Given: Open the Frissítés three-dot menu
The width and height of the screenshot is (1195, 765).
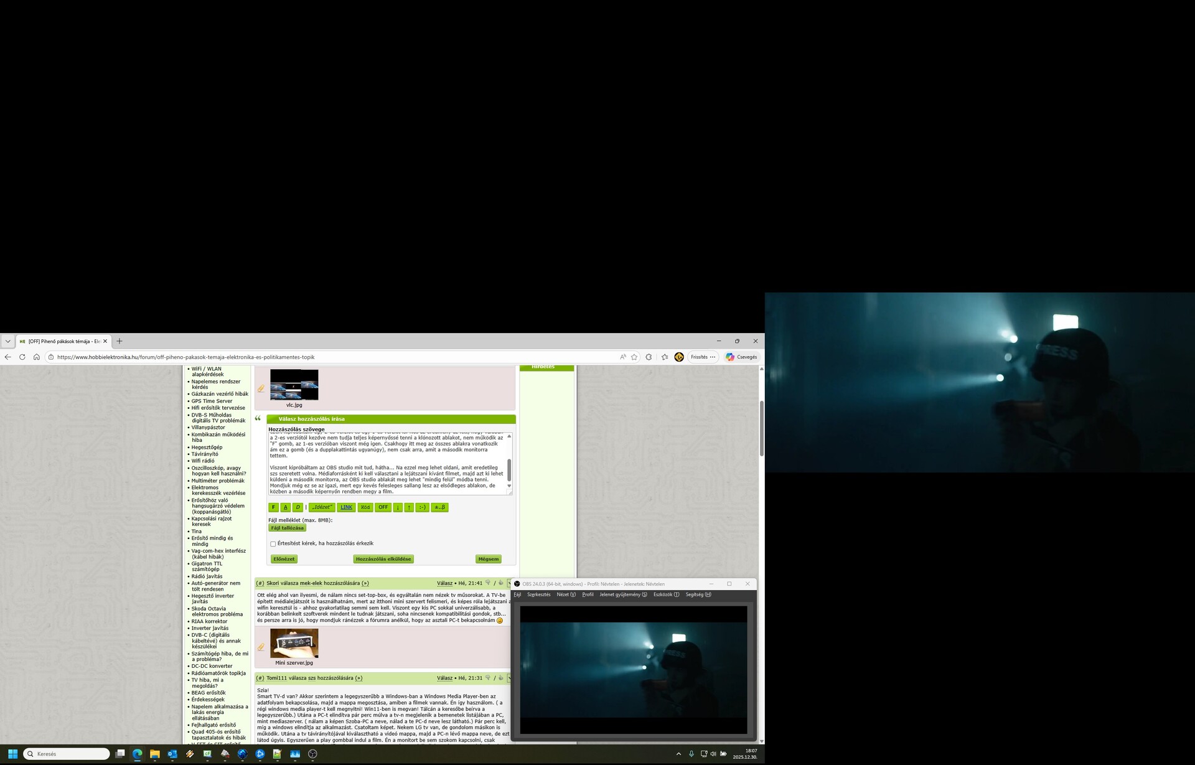Looking at the screenshot, I should coord(713,357).
